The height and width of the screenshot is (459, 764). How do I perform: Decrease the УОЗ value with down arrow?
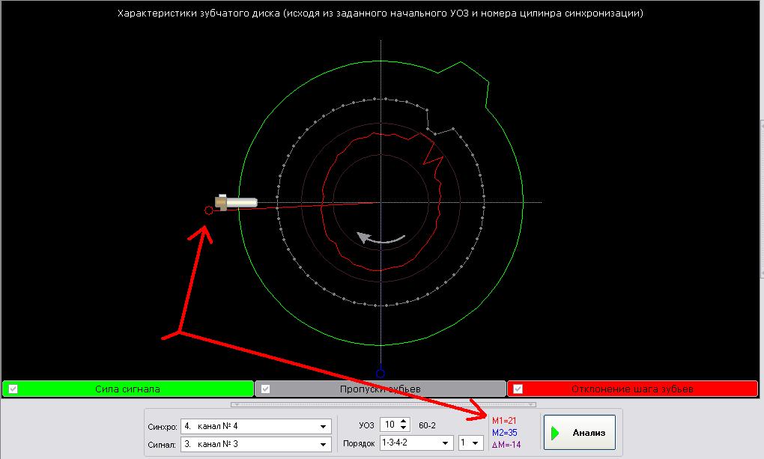point(404,428)
